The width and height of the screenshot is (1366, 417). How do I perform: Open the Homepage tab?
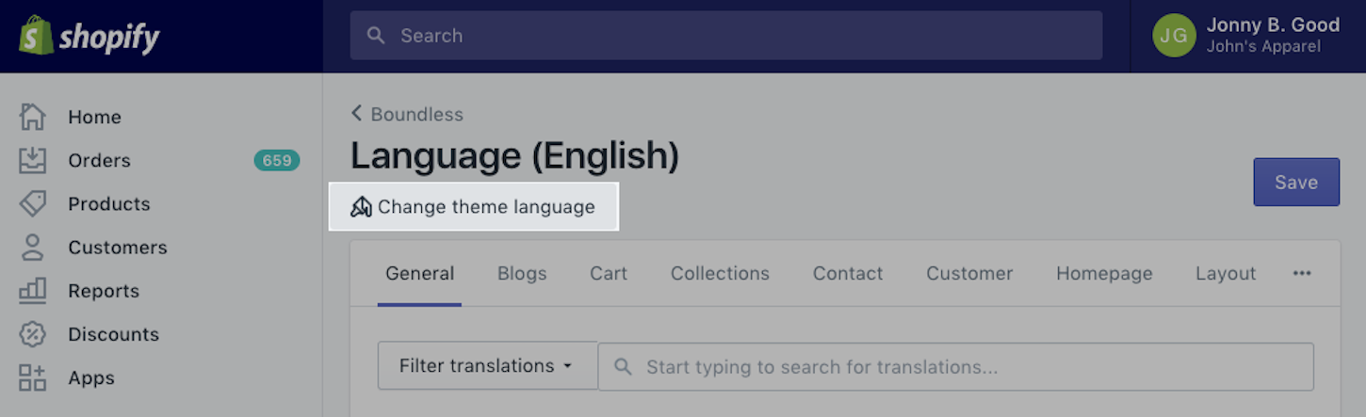point(1104,273)
